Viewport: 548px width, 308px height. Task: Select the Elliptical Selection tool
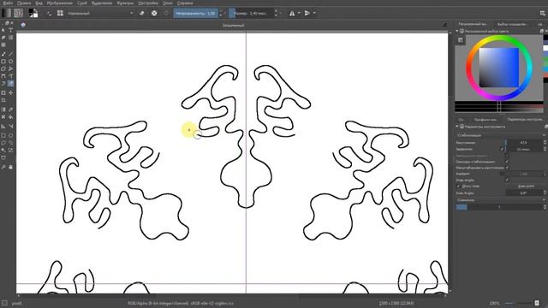(x=11, y=135)
